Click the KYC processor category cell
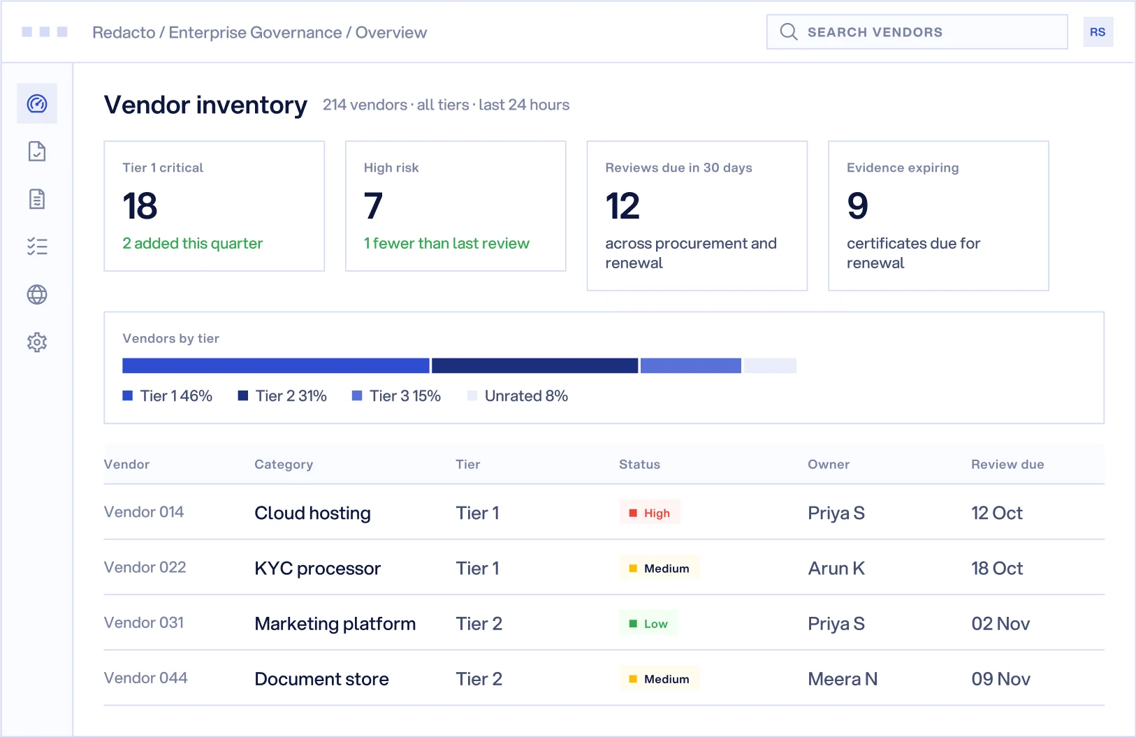Screen dimensions: 1136x737 click(x=318, y=569)
